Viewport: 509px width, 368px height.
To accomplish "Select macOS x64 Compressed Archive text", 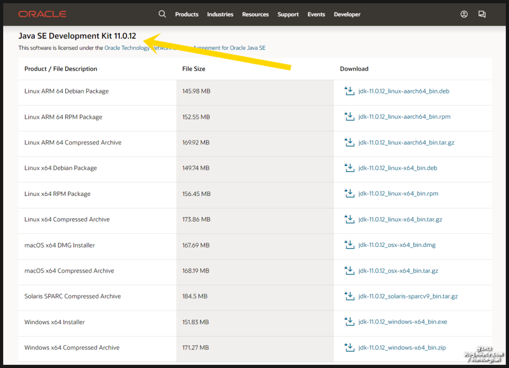I will point(69,271).
